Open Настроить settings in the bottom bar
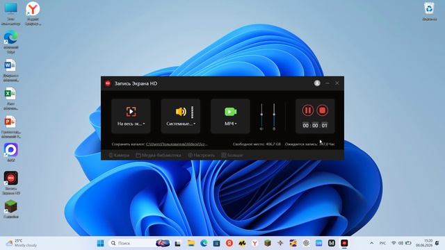This screenshot has height=250, width=445. pyautogui.click(x=201, y=156)
